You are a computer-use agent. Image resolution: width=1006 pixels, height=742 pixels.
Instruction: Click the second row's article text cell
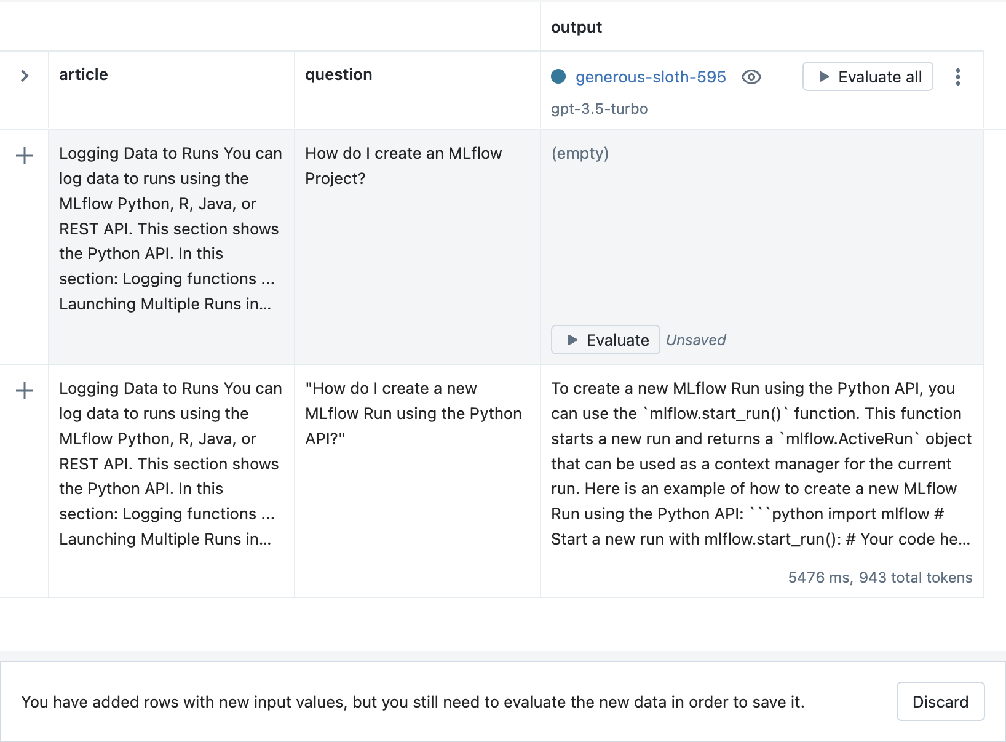pos(170,463)
